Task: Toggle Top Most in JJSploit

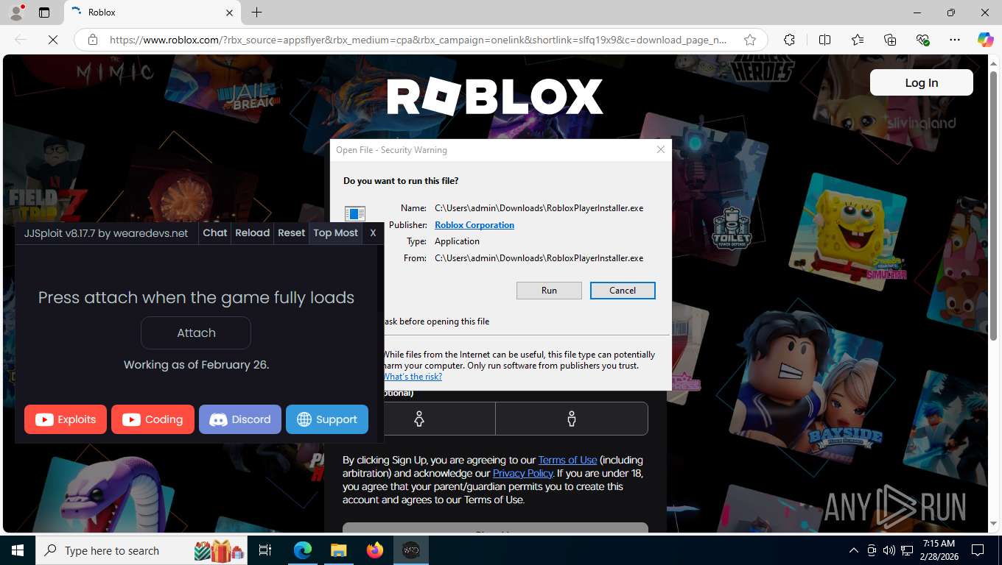Action: pyautogui.click(x=335, y=232)
